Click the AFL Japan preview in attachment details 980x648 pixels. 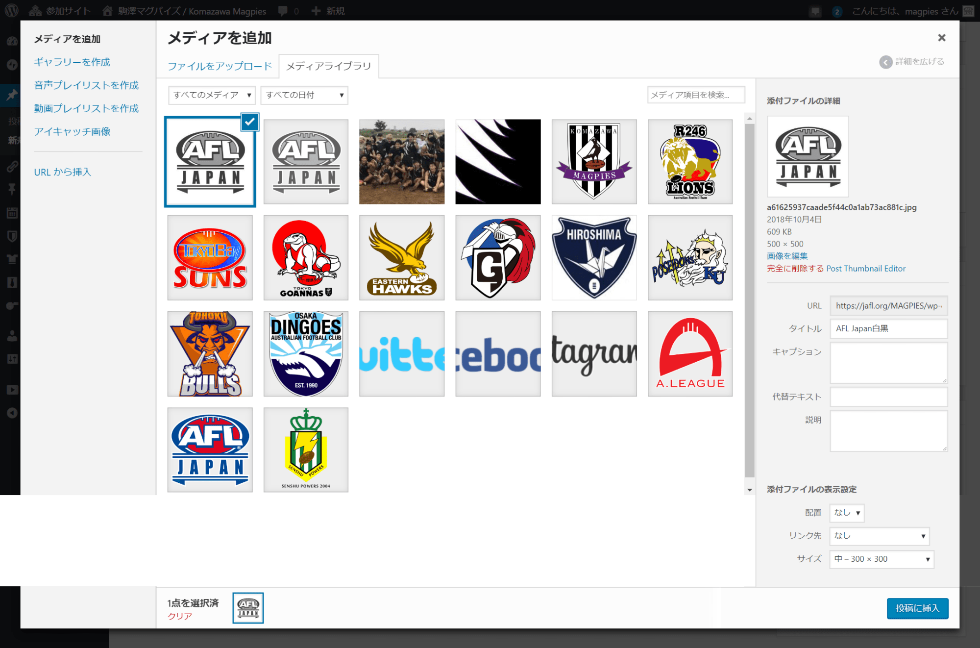(808, 156)
